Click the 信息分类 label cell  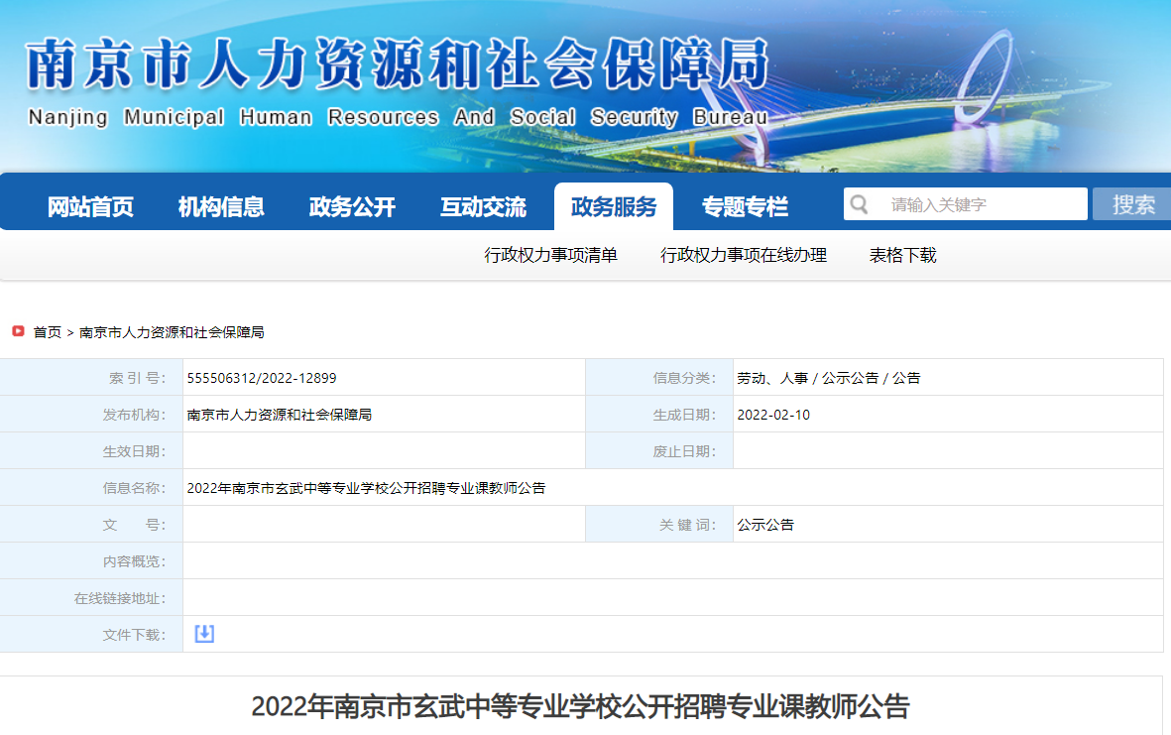(659, 378)
